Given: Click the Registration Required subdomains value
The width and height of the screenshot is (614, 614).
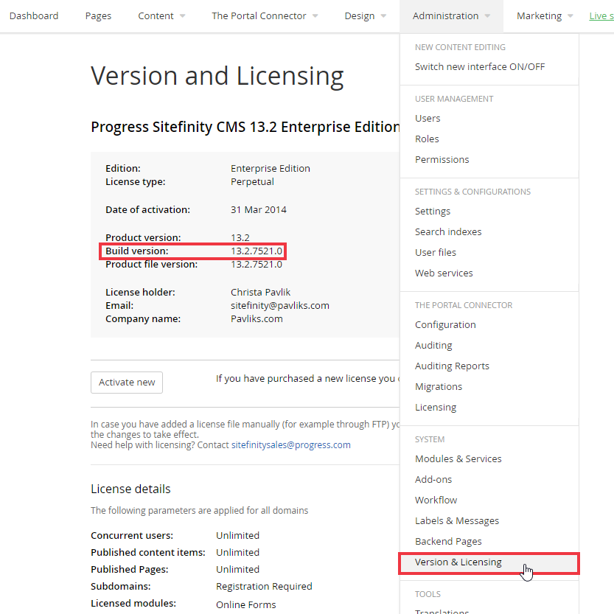Looking at the screenshot, I should coord(264,587).
